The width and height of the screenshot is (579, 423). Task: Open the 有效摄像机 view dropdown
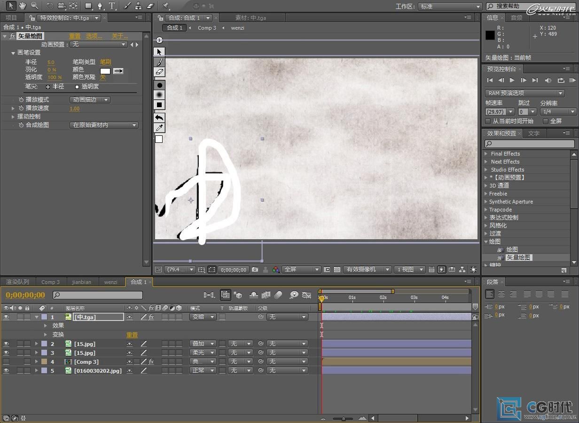click(x=367, y=269)
